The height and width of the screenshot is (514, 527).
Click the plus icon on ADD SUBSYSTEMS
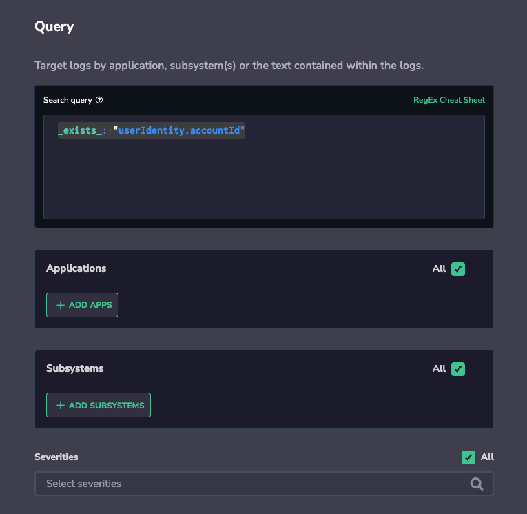tap(61, 405)
